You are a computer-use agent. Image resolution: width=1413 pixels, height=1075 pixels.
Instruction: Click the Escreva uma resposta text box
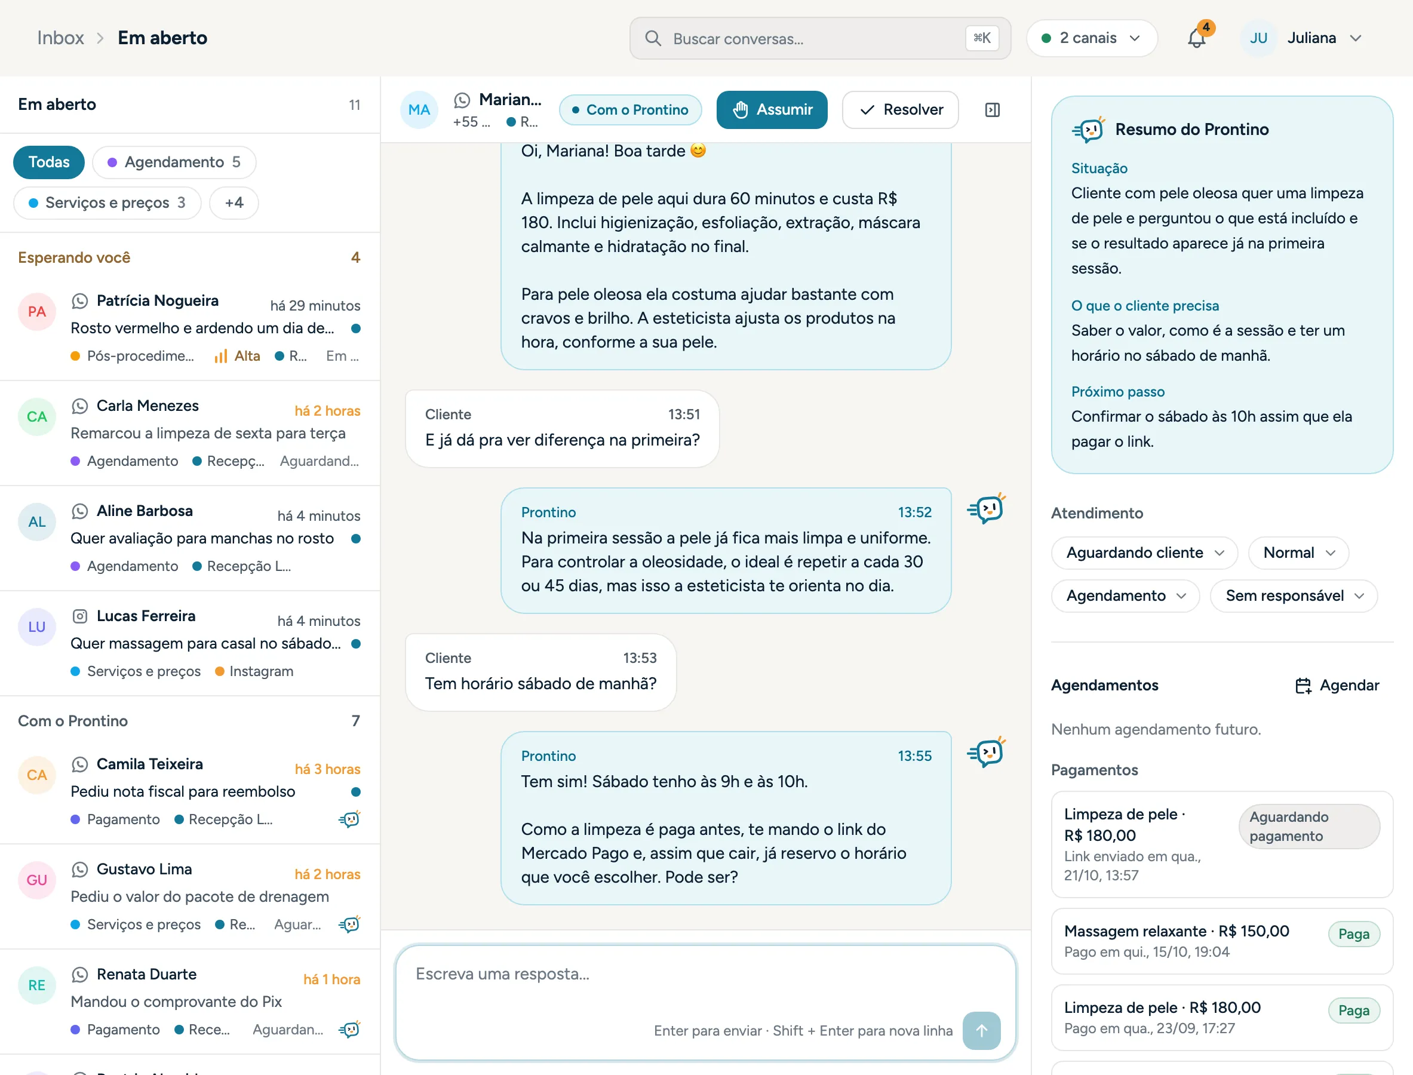(706, 1002)
